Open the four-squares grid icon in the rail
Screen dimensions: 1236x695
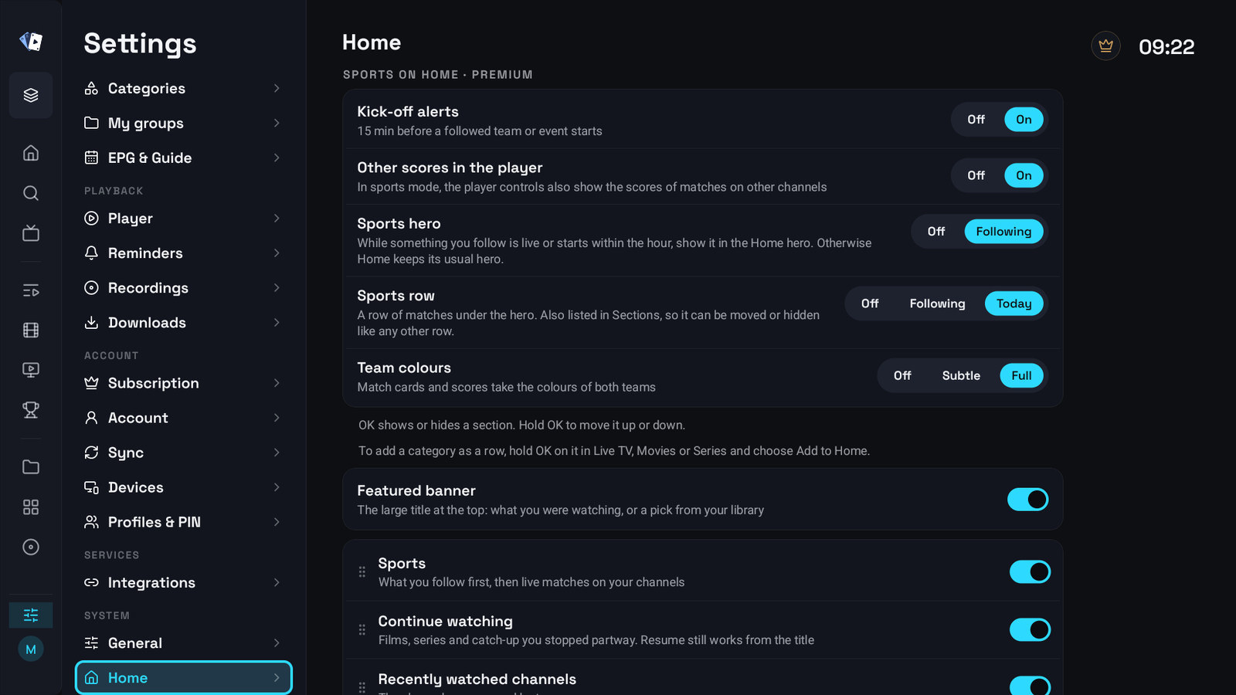coord(31,507)
